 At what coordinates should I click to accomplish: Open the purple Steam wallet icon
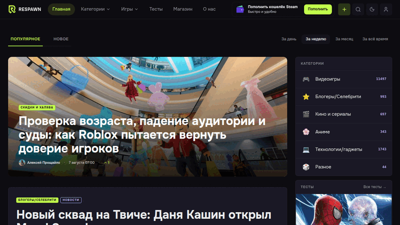coord(240,9)
